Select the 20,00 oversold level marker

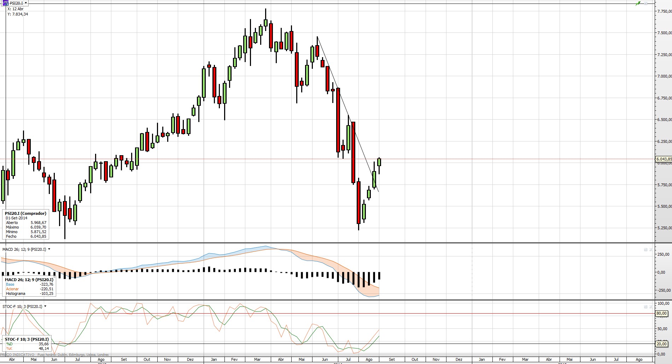point(661,344)
